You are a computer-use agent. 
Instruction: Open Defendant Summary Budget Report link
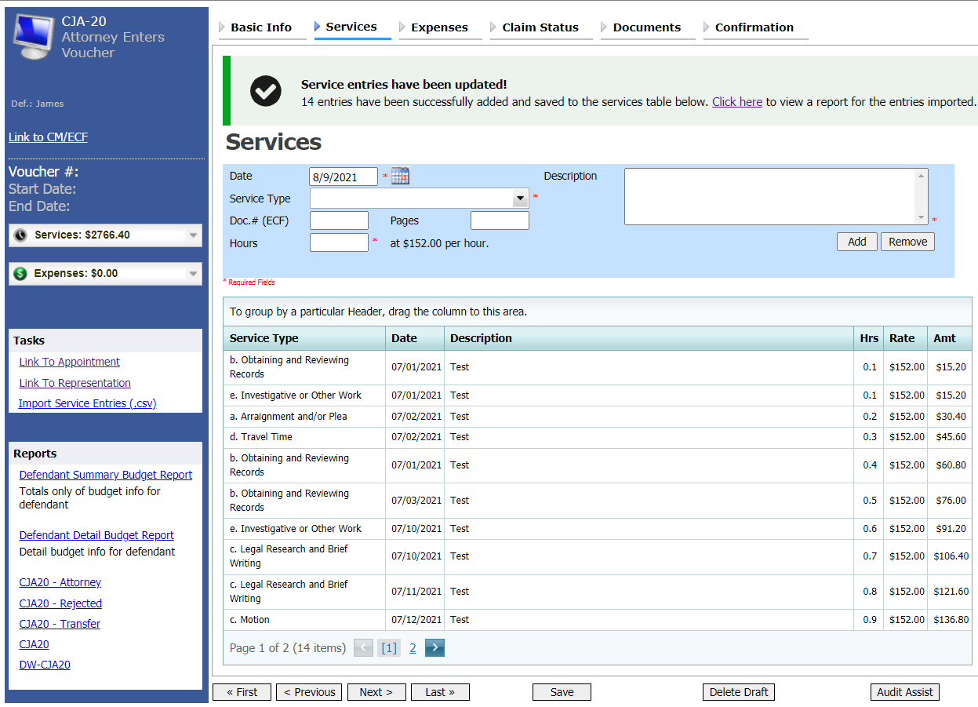pos(105,475)
